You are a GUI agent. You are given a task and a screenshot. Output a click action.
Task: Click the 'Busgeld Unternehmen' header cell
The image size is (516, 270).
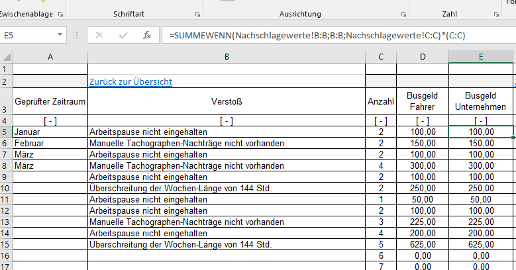click(481, 101)
